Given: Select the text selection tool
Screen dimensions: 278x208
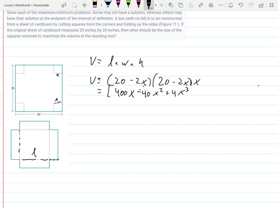Looking at the screenshot, I should tap(64, 5).
